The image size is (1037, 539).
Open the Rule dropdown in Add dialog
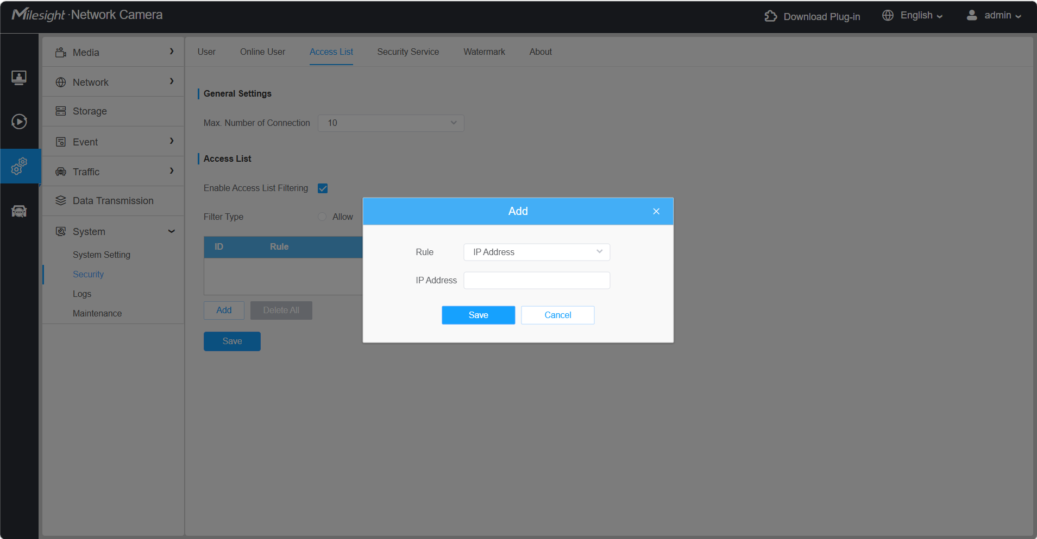click(x=537, y=252)
